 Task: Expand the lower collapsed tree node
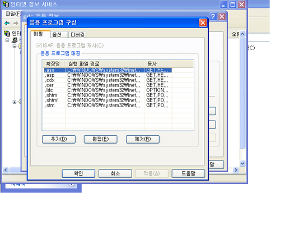[15, 102]
